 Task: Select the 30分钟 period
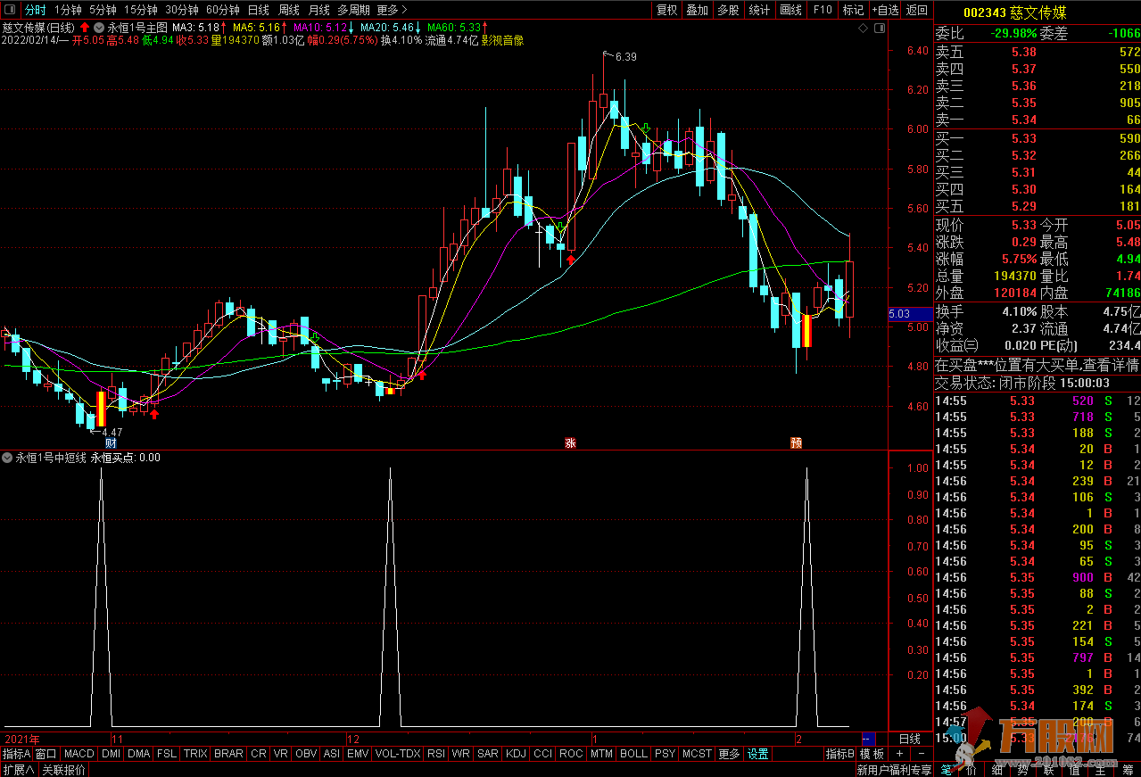pos(182,10)
